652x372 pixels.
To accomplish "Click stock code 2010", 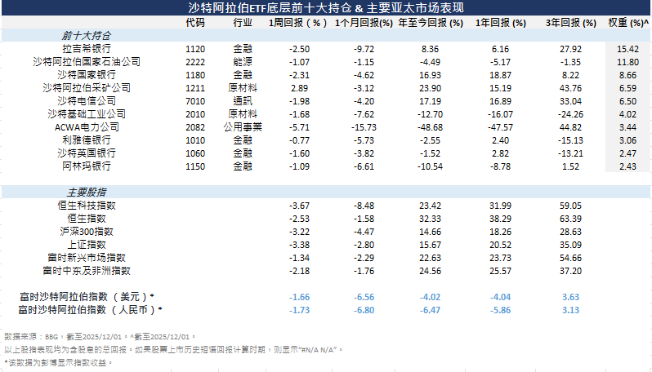I will coord(195,114).
